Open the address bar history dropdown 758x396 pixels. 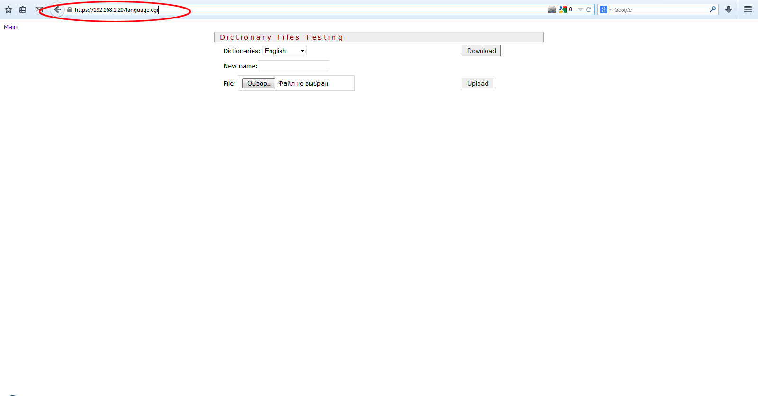tap(580, 9)
